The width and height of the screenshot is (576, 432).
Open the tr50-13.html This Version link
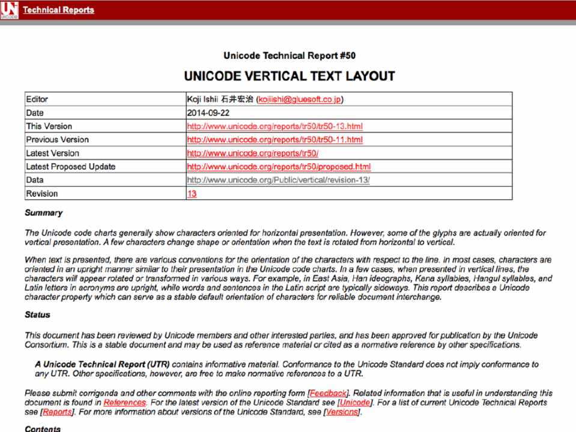(274, 127)
